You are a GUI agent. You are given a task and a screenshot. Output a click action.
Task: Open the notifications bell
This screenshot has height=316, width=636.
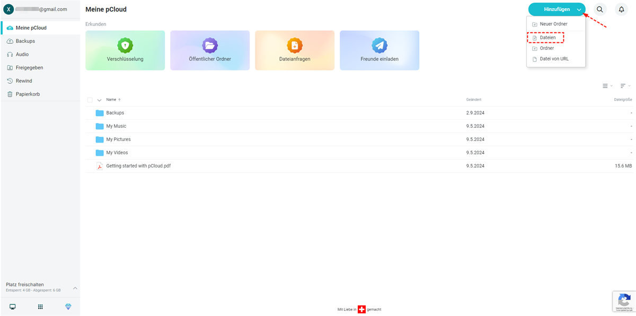(x=622, y=10)
